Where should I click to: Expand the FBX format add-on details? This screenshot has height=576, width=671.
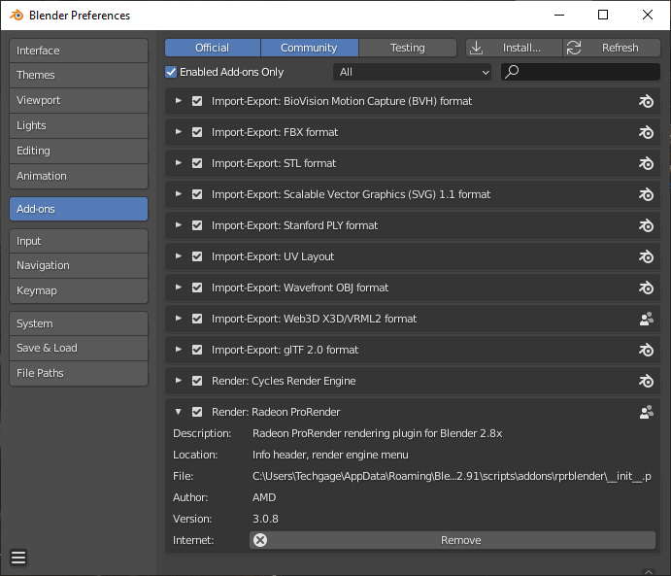(179, 132)
